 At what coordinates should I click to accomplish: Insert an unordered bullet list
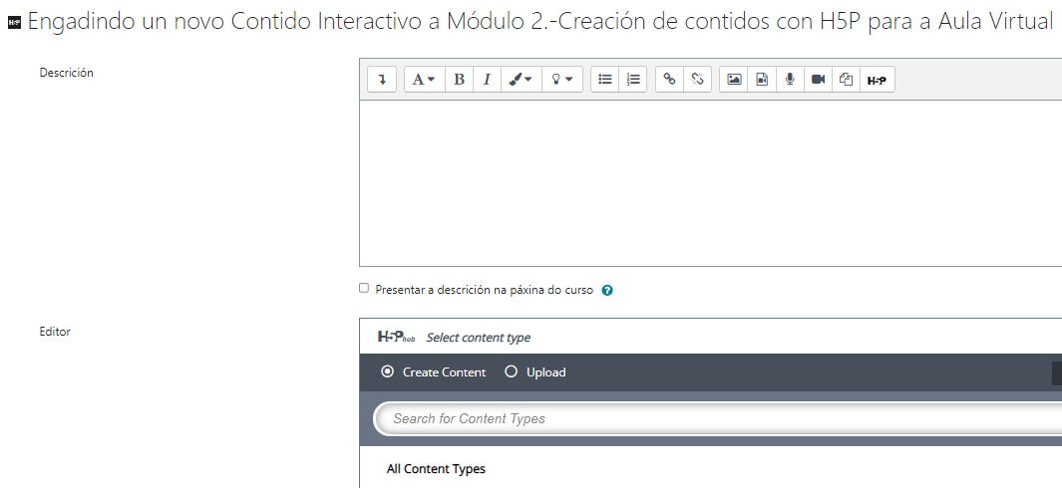604,80
